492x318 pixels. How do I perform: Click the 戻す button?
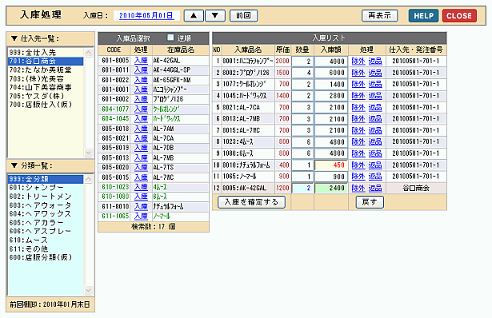(370, 202)
